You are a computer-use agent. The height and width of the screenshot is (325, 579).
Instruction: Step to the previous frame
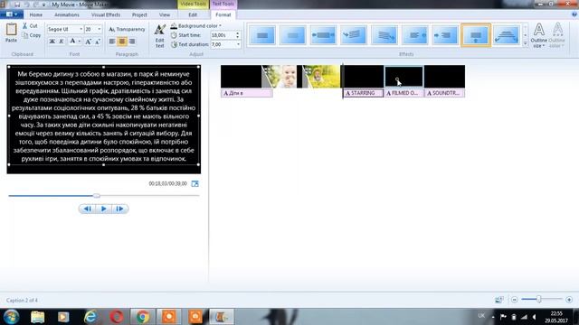point(87,209)
